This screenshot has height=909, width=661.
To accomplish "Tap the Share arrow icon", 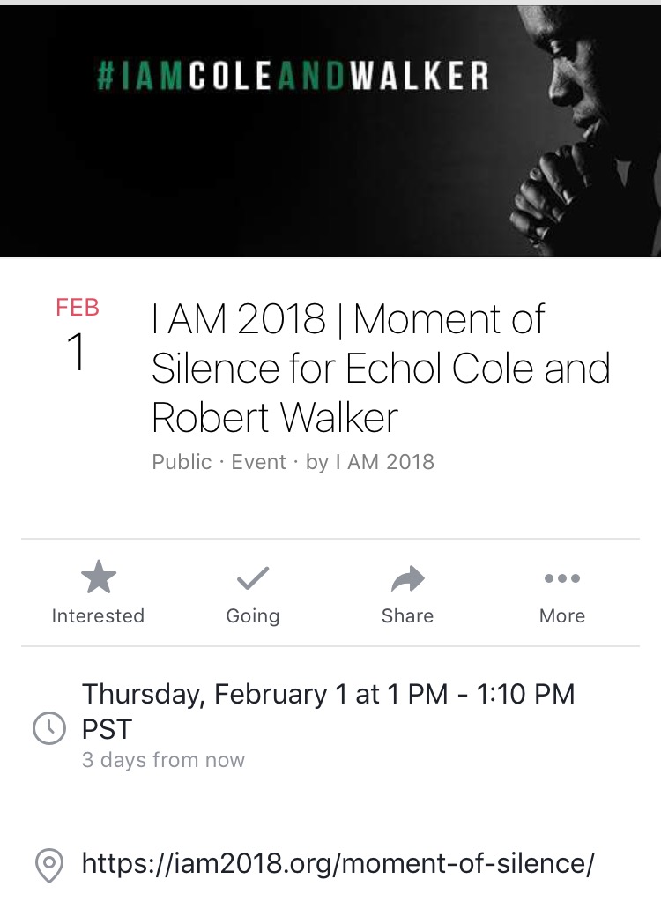I will [x=408, y=578].
